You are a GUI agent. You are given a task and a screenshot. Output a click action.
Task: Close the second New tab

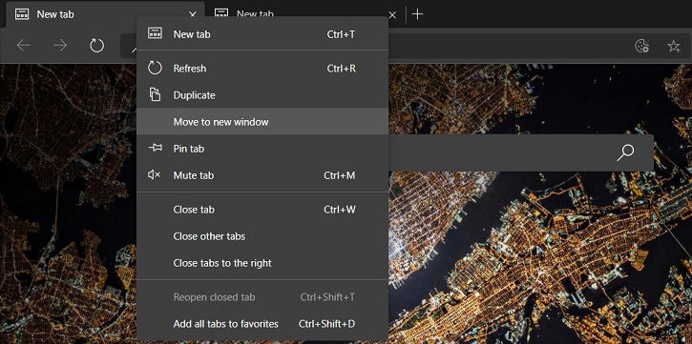[x=392, y=14]
